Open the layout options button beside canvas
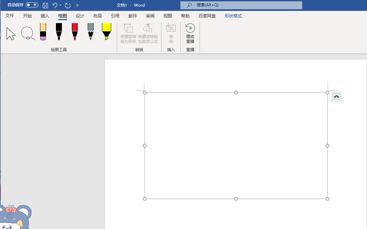Image resolution: width=367 pixels, height=229 pixels. [336, 97]
